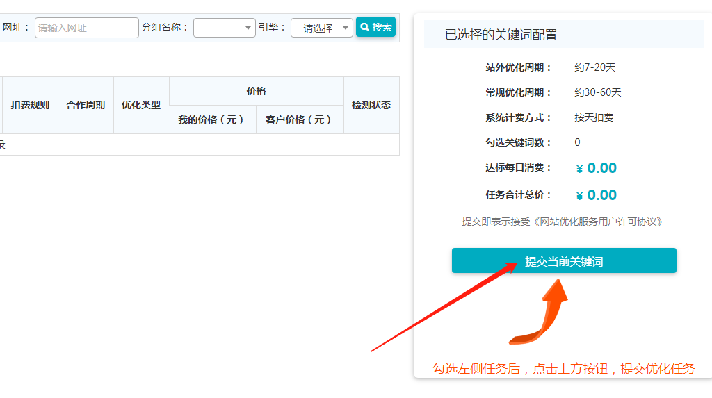The width and height of the screenshot is (712, 398).
Task: Select the 优化类型 column header
Action: tap(141, 105)
